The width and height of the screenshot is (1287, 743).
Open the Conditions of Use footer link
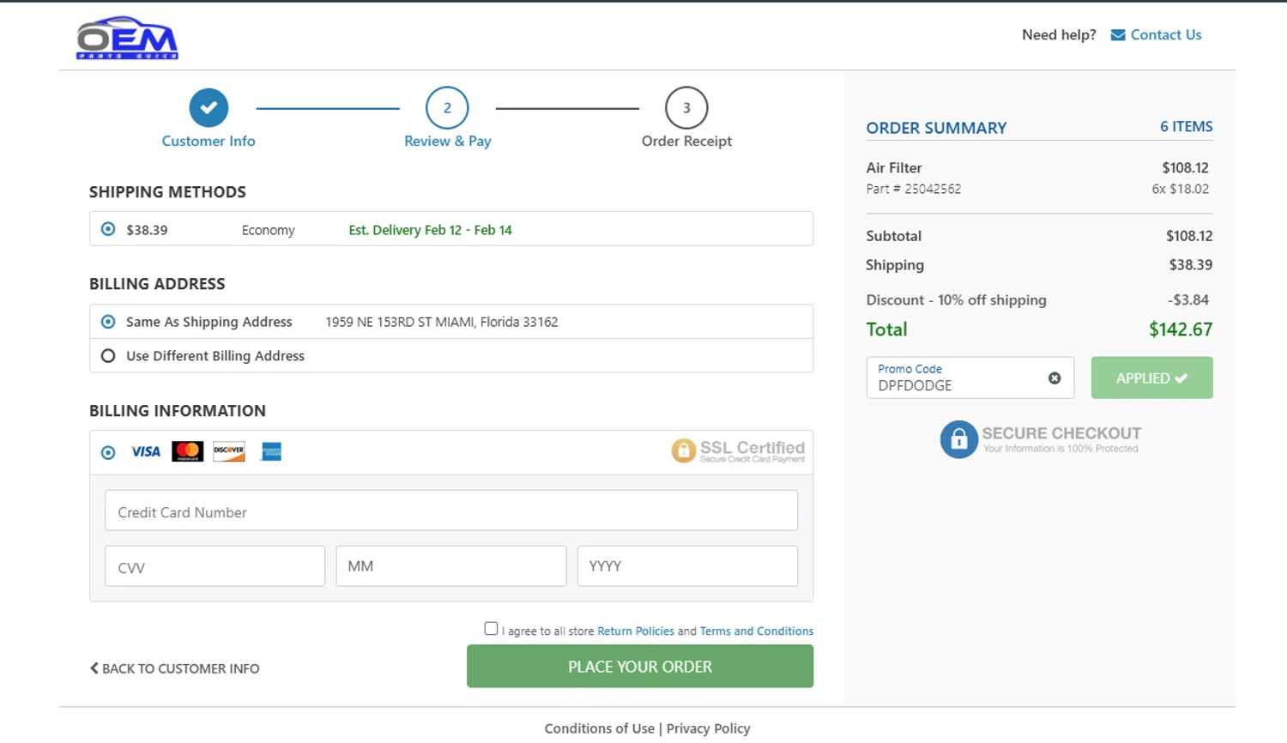tap(600, 728)
